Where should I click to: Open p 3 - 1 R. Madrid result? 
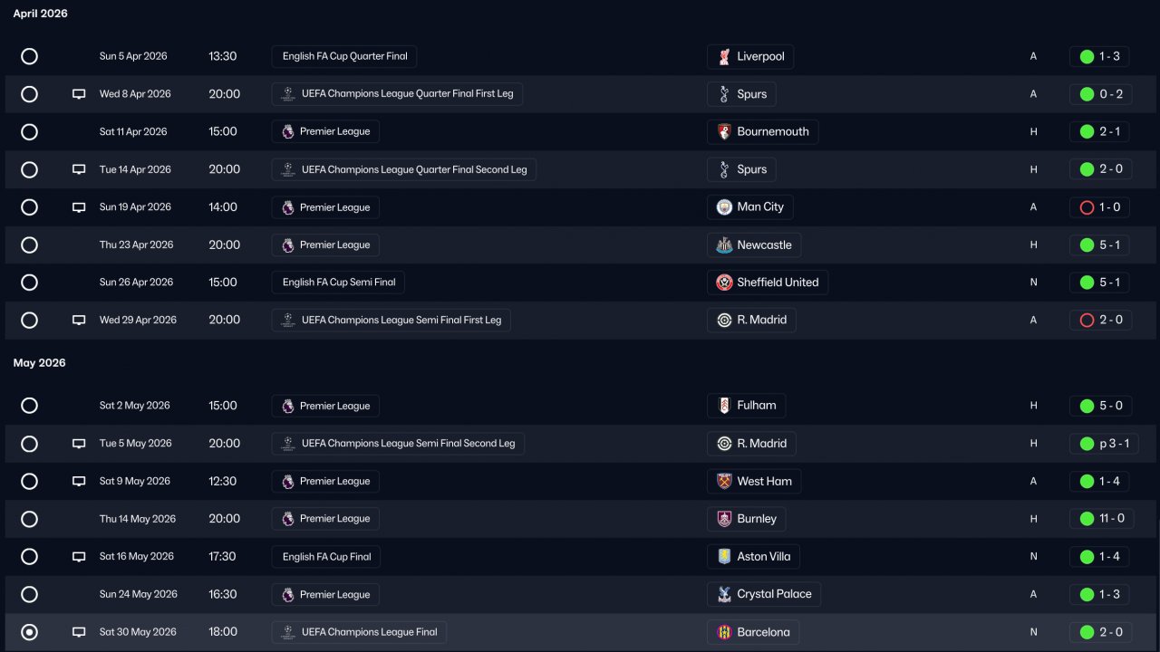point(1100,444)
